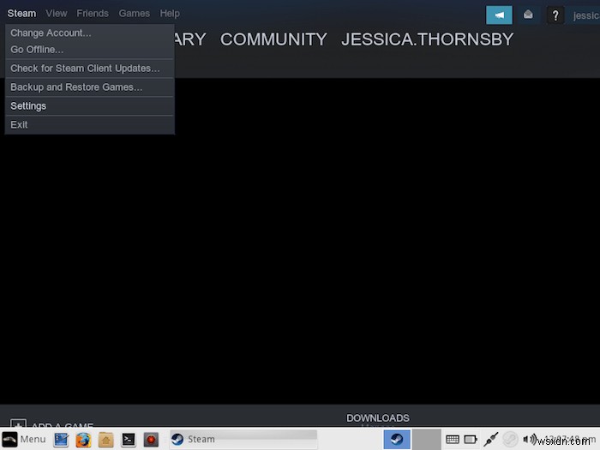Choose Exit from the Steam menu

coord(89,125)
